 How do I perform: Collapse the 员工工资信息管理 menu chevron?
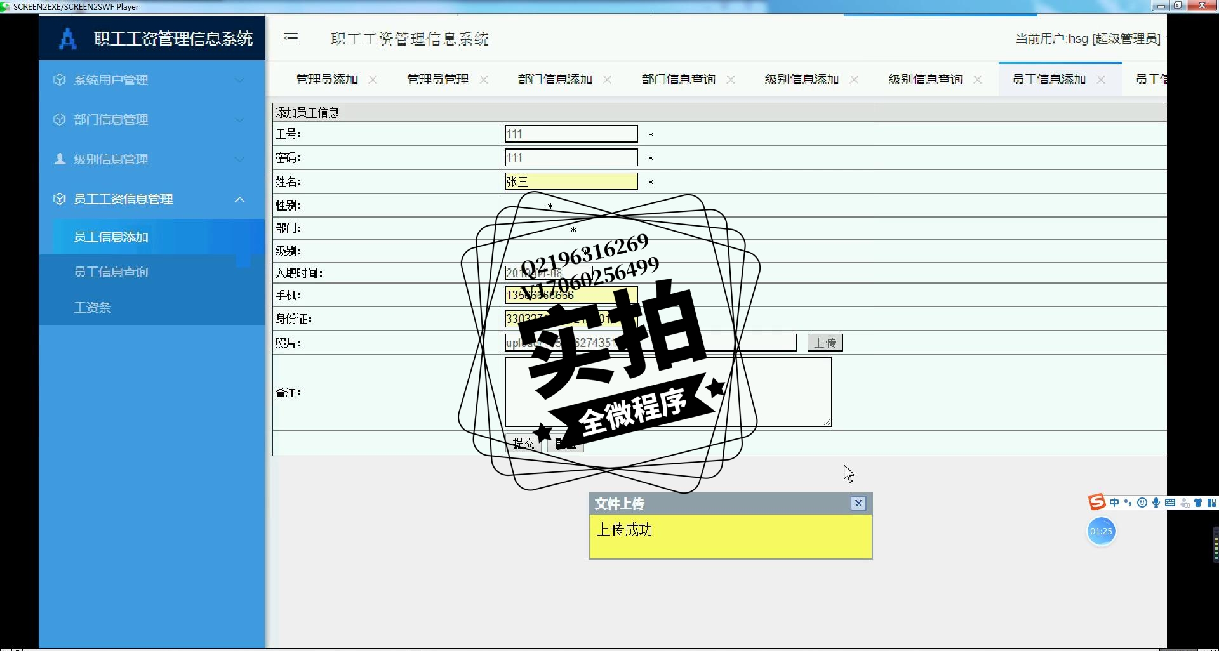[239, 199]
